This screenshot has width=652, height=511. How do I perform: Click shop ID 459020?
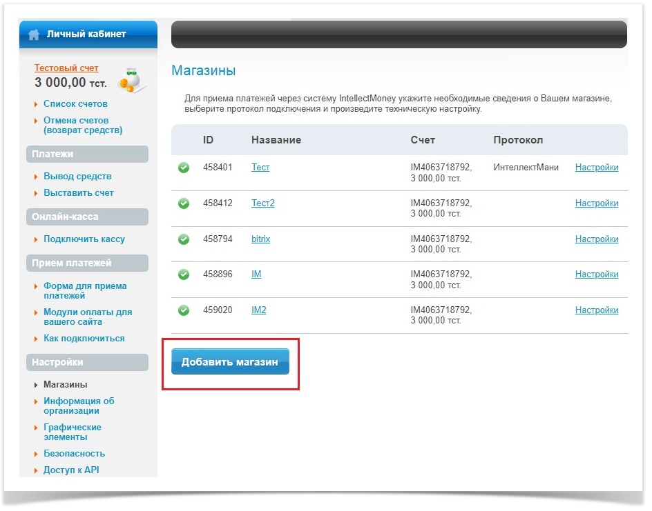coord(218,310)
